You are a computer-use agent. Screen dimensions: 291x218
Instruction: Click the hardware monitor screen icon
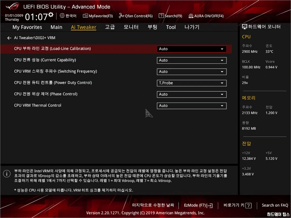pyautogui.click(x=245, y=27)
